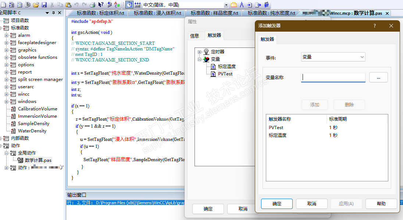403x220 pixels.
Task: Click 确定 in the 属性 dialog
Action: point(208,209)
